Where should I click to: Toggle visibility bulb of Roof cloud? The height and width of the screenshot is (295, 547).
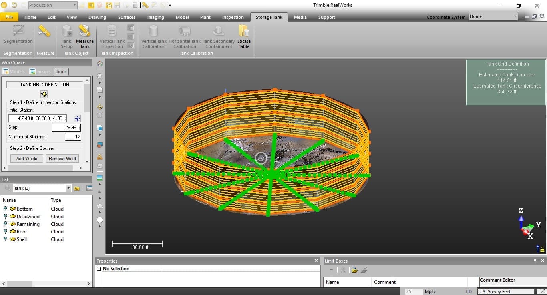(6, 231)
